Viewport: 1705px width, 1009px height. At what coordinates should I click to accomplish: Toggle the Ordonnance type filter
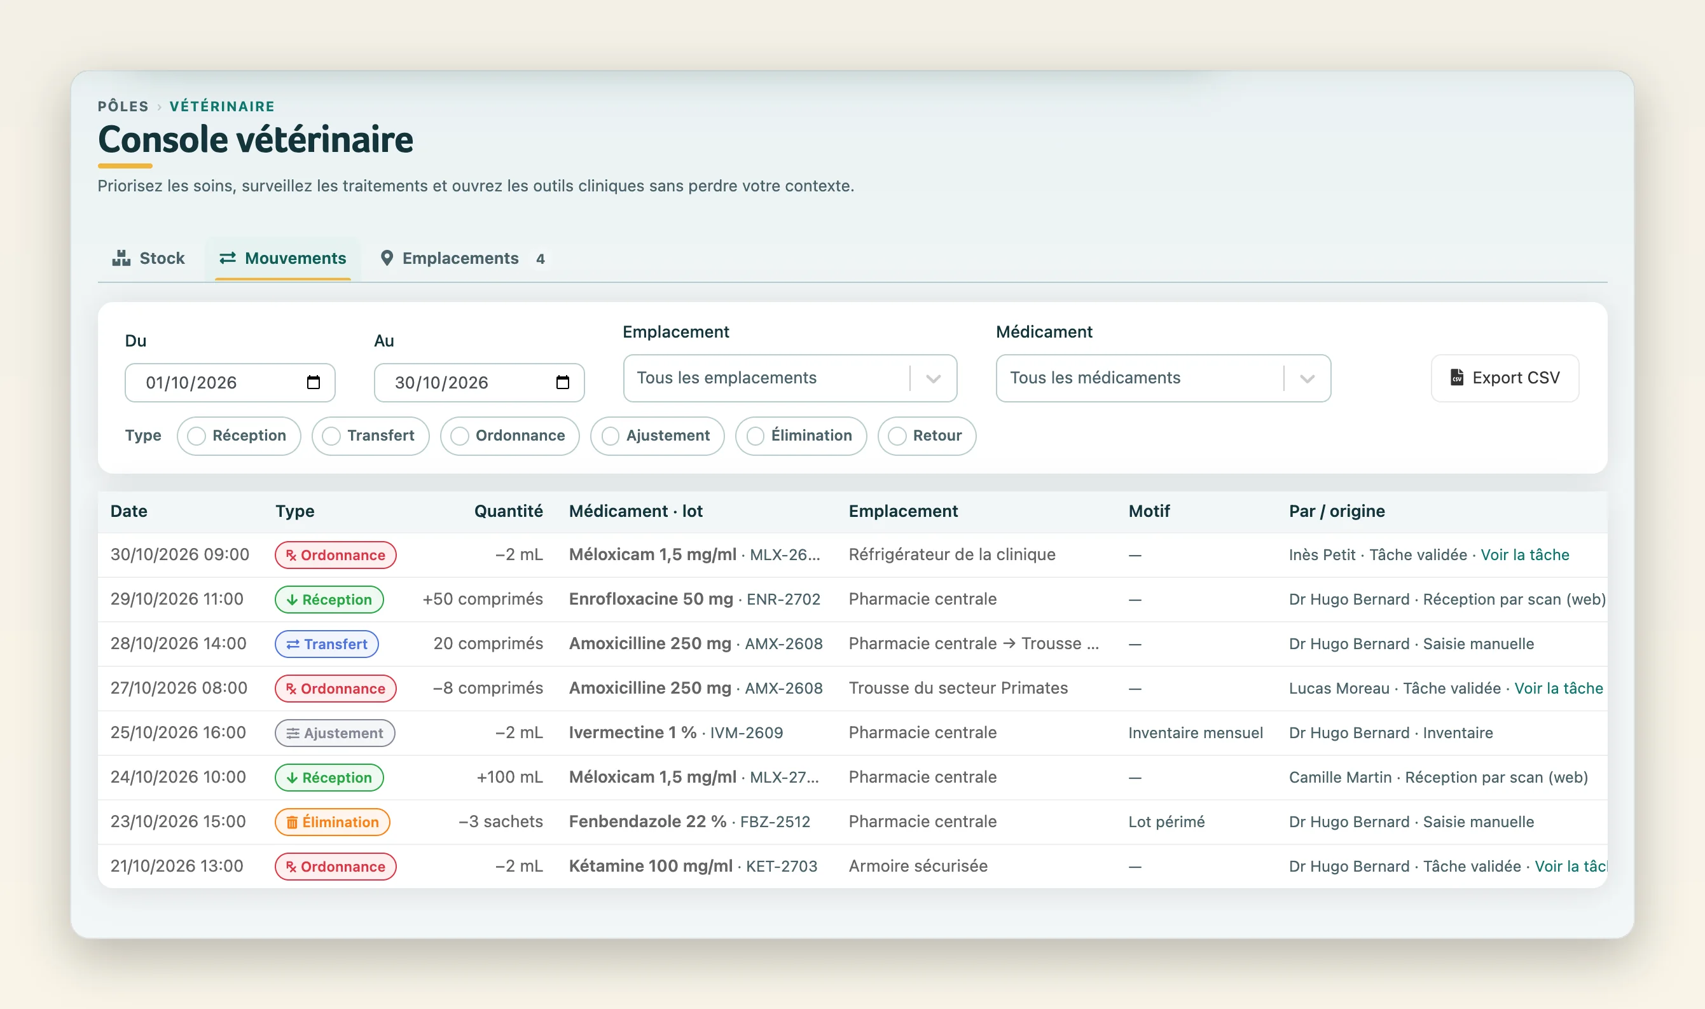tap(509, 436)
